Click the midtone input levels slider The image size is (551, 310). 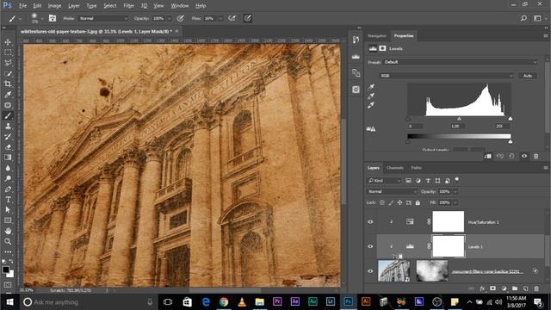[459, 119]
